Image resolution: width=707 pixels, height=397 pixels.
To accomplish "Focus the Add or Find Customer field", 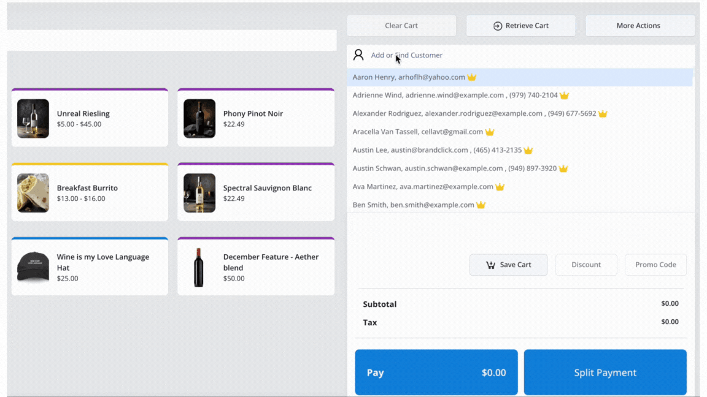I will pos(520,55).
